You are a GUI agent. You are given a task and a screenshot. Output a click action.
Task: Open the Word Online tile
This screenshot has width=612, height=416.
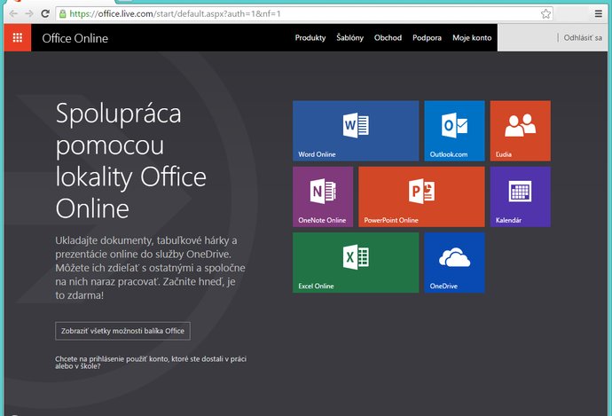356,130
